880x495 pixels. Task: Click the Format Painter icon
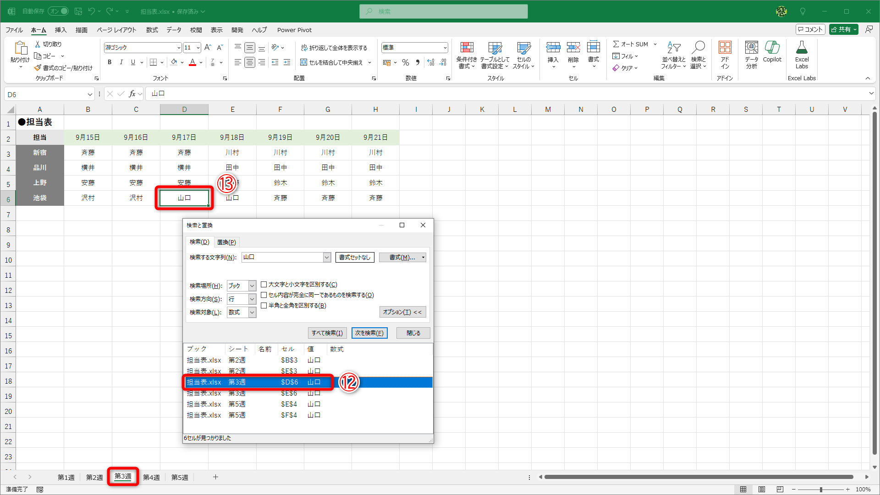click(38, 68)
